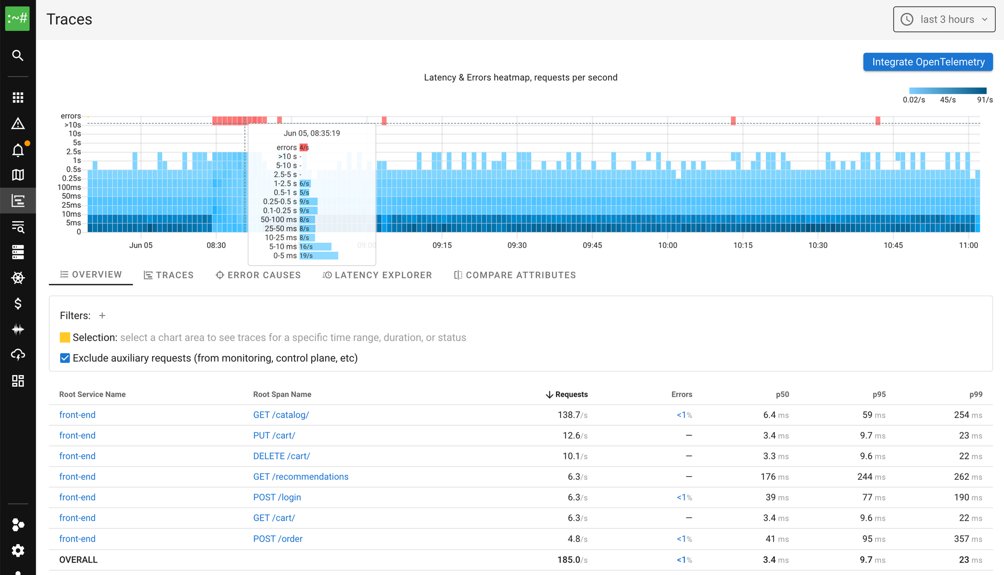
Task: Click the 185.0/s overall requests value
Action: (572, 560)
